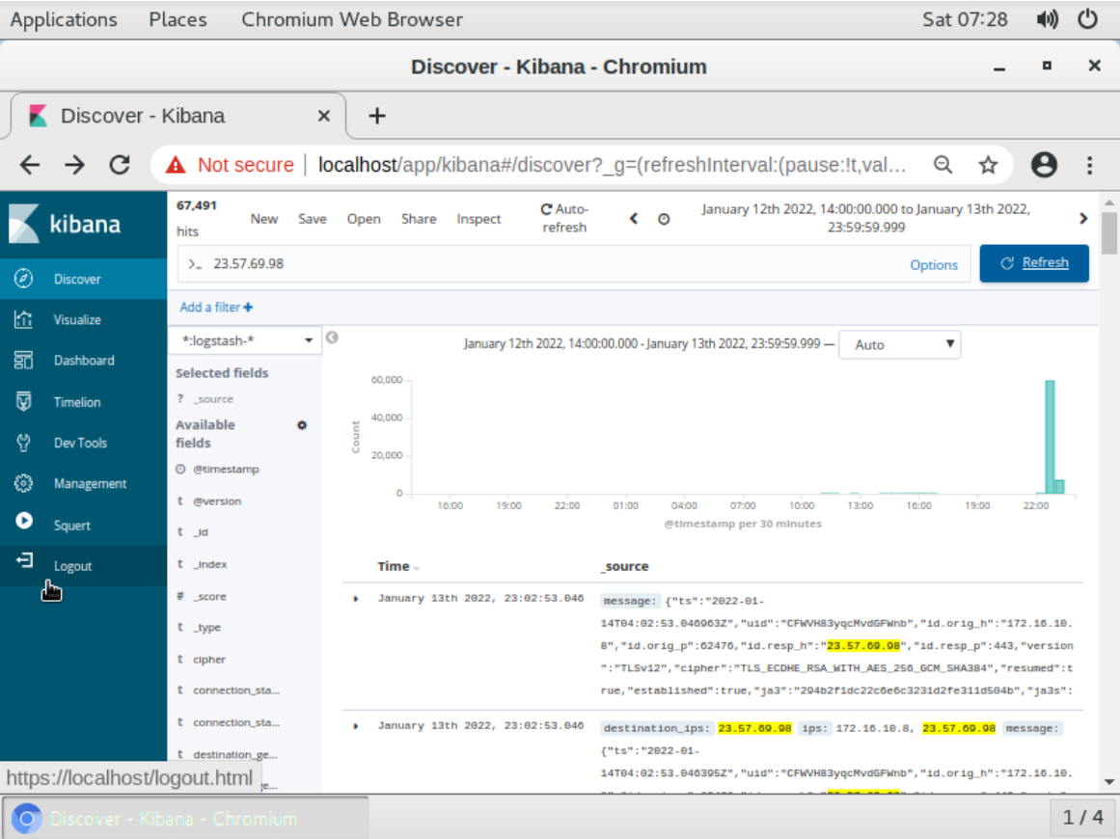Select the @timestamp field
The width and height of the screenshot is (1120, 839).
click(226, 469)
